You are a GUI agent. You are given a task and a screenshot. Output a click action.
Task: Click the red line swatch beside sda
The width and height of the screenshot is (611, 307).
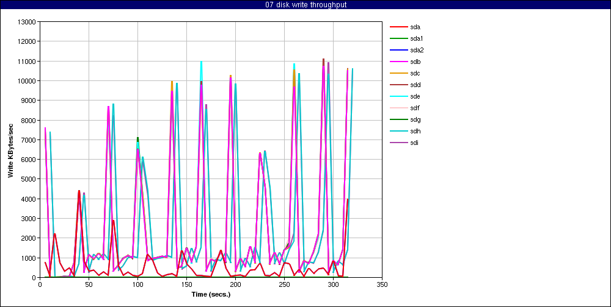(x=398, y=27)
